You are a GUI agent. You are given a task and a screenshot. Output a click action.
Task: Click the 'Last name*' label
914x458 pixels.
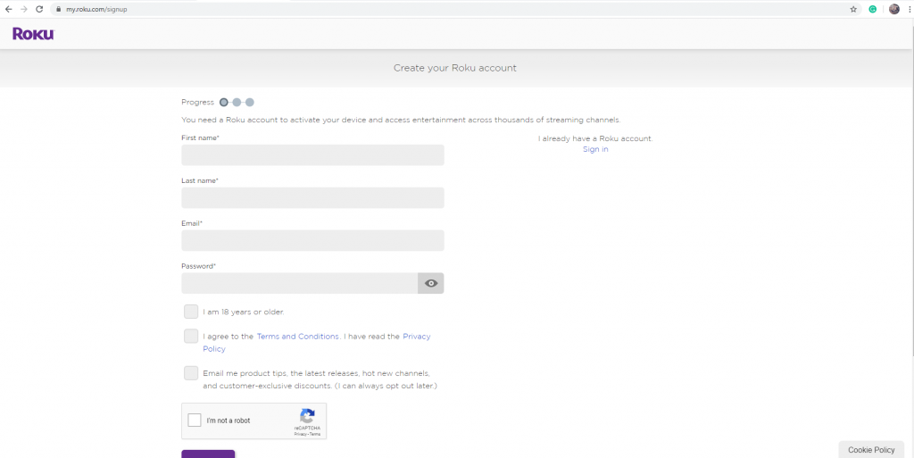(x=200, y=180)
